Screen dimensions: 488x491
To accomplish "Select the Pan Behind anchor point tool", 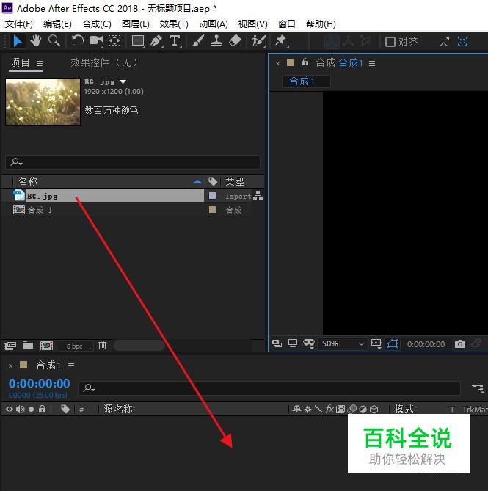I will [114, 40].
